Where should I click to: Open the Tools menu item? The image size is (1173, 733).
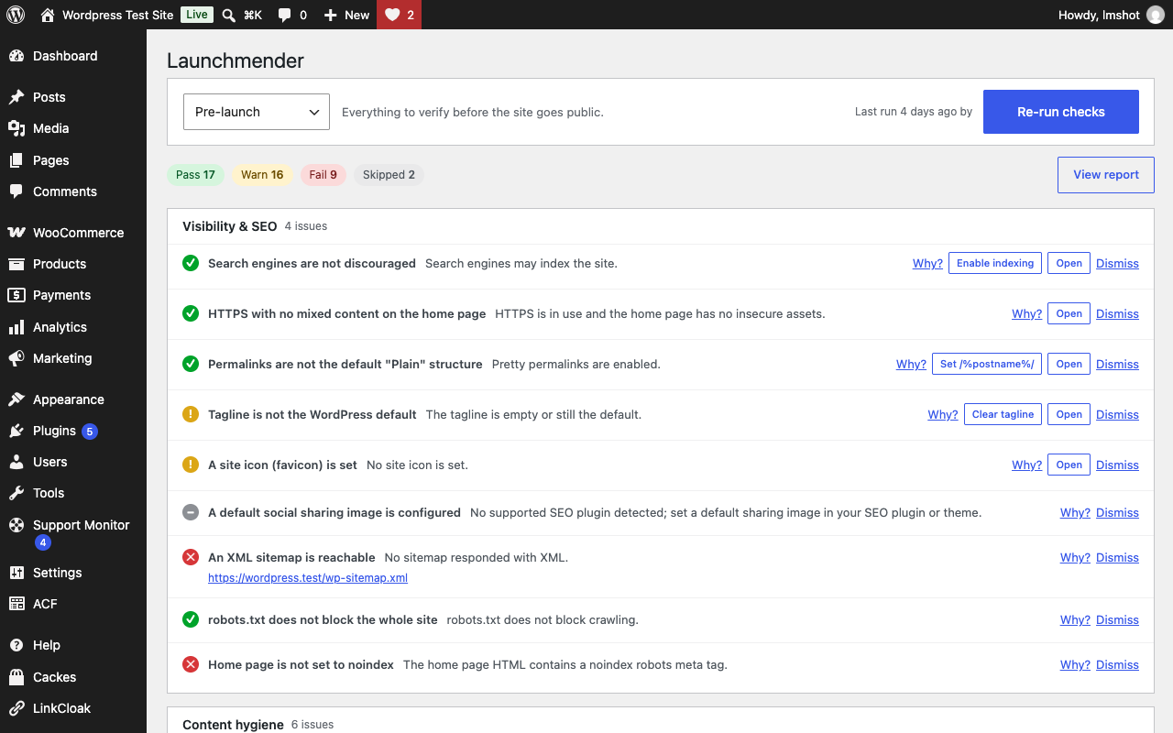[x=73, y=493]
